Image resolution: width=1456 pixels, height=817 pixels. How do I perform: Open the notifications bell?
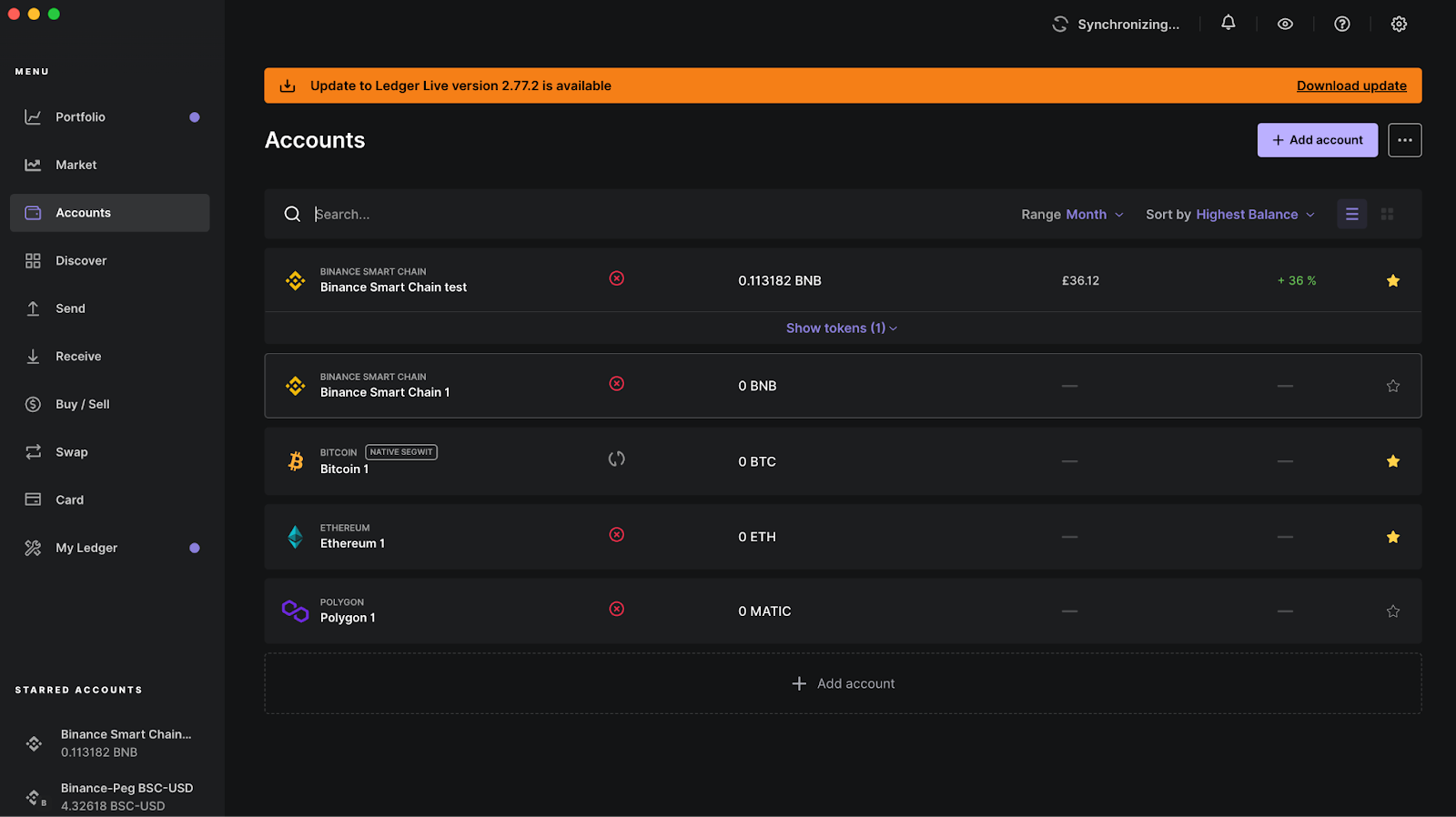coord(1228,23)
